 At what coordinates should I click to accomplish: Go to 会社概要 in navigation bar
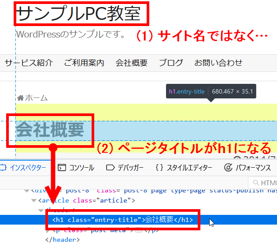pyautogui.click(x=131, y=63)
